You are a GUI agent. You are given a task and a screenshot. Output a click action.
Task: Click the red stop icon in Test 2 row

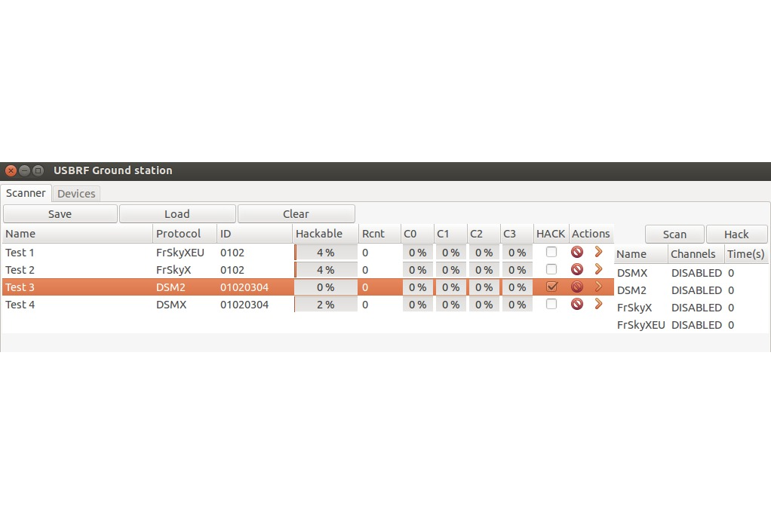point(577,269)
